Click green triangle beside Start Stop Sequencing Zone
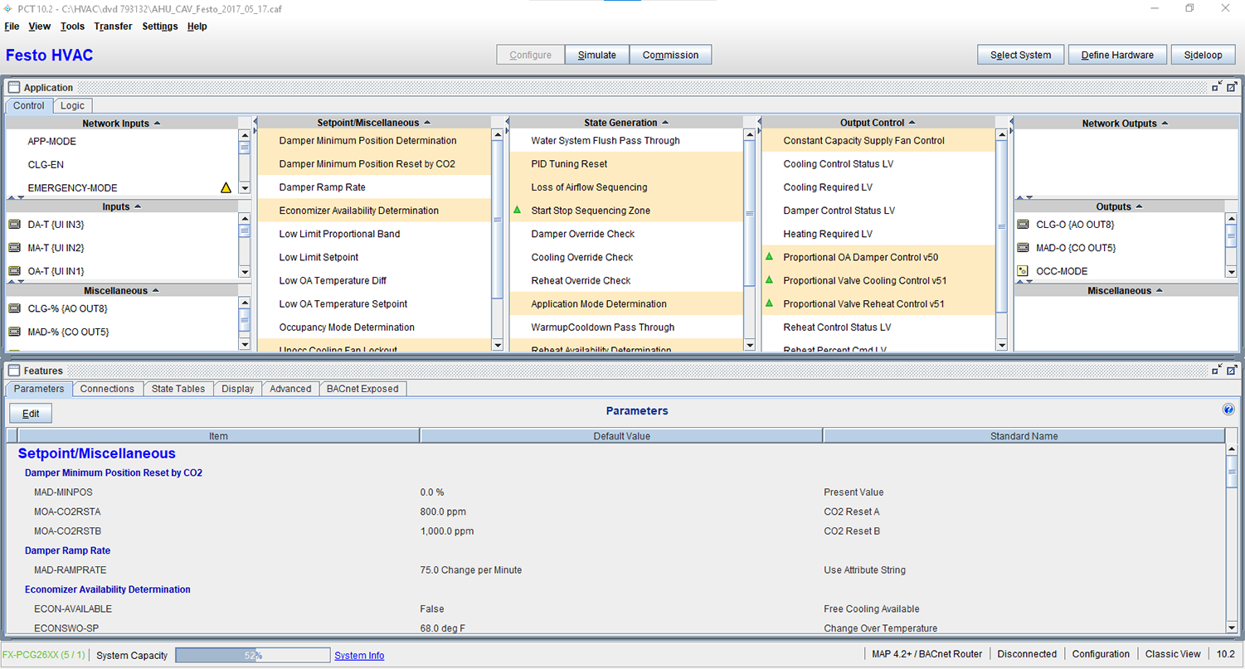The height and width of the screenshot is (669, 1245). (518, 211)
